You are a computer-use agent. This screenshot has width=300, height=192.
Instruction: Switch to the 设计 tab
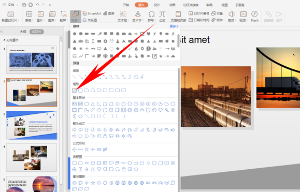point(157,5)
